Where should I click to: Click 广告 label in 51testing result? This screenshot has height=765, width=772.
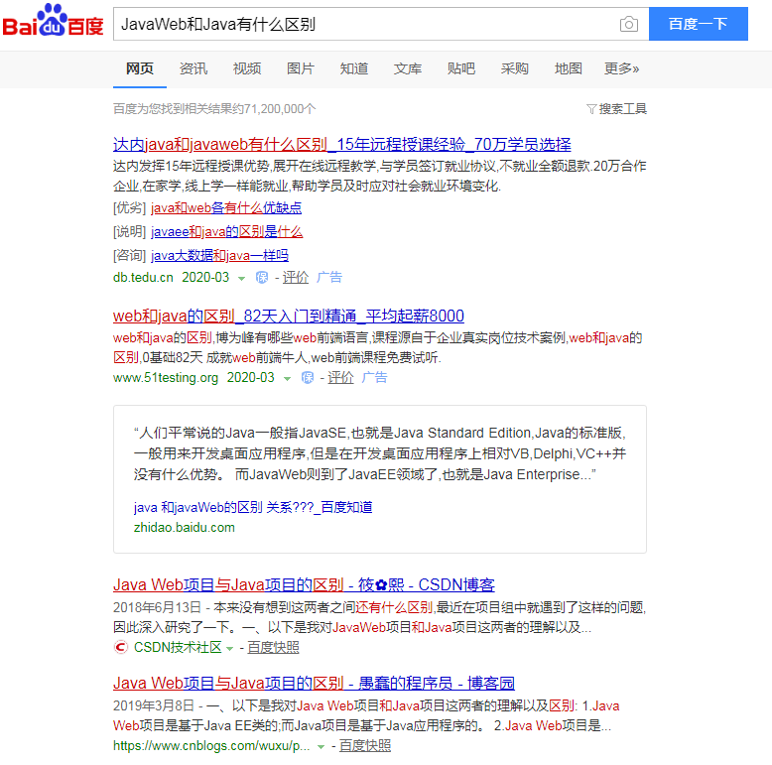(x=374, y=377)
